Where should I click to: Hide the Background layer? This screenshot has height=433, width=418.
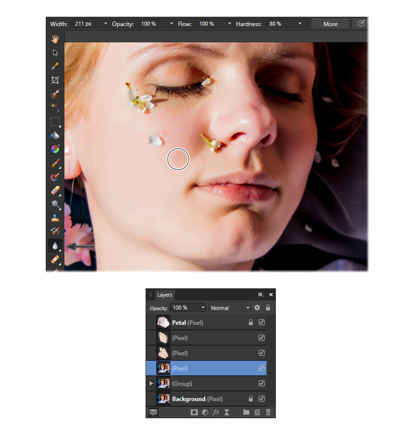click(x=262, y=399)
